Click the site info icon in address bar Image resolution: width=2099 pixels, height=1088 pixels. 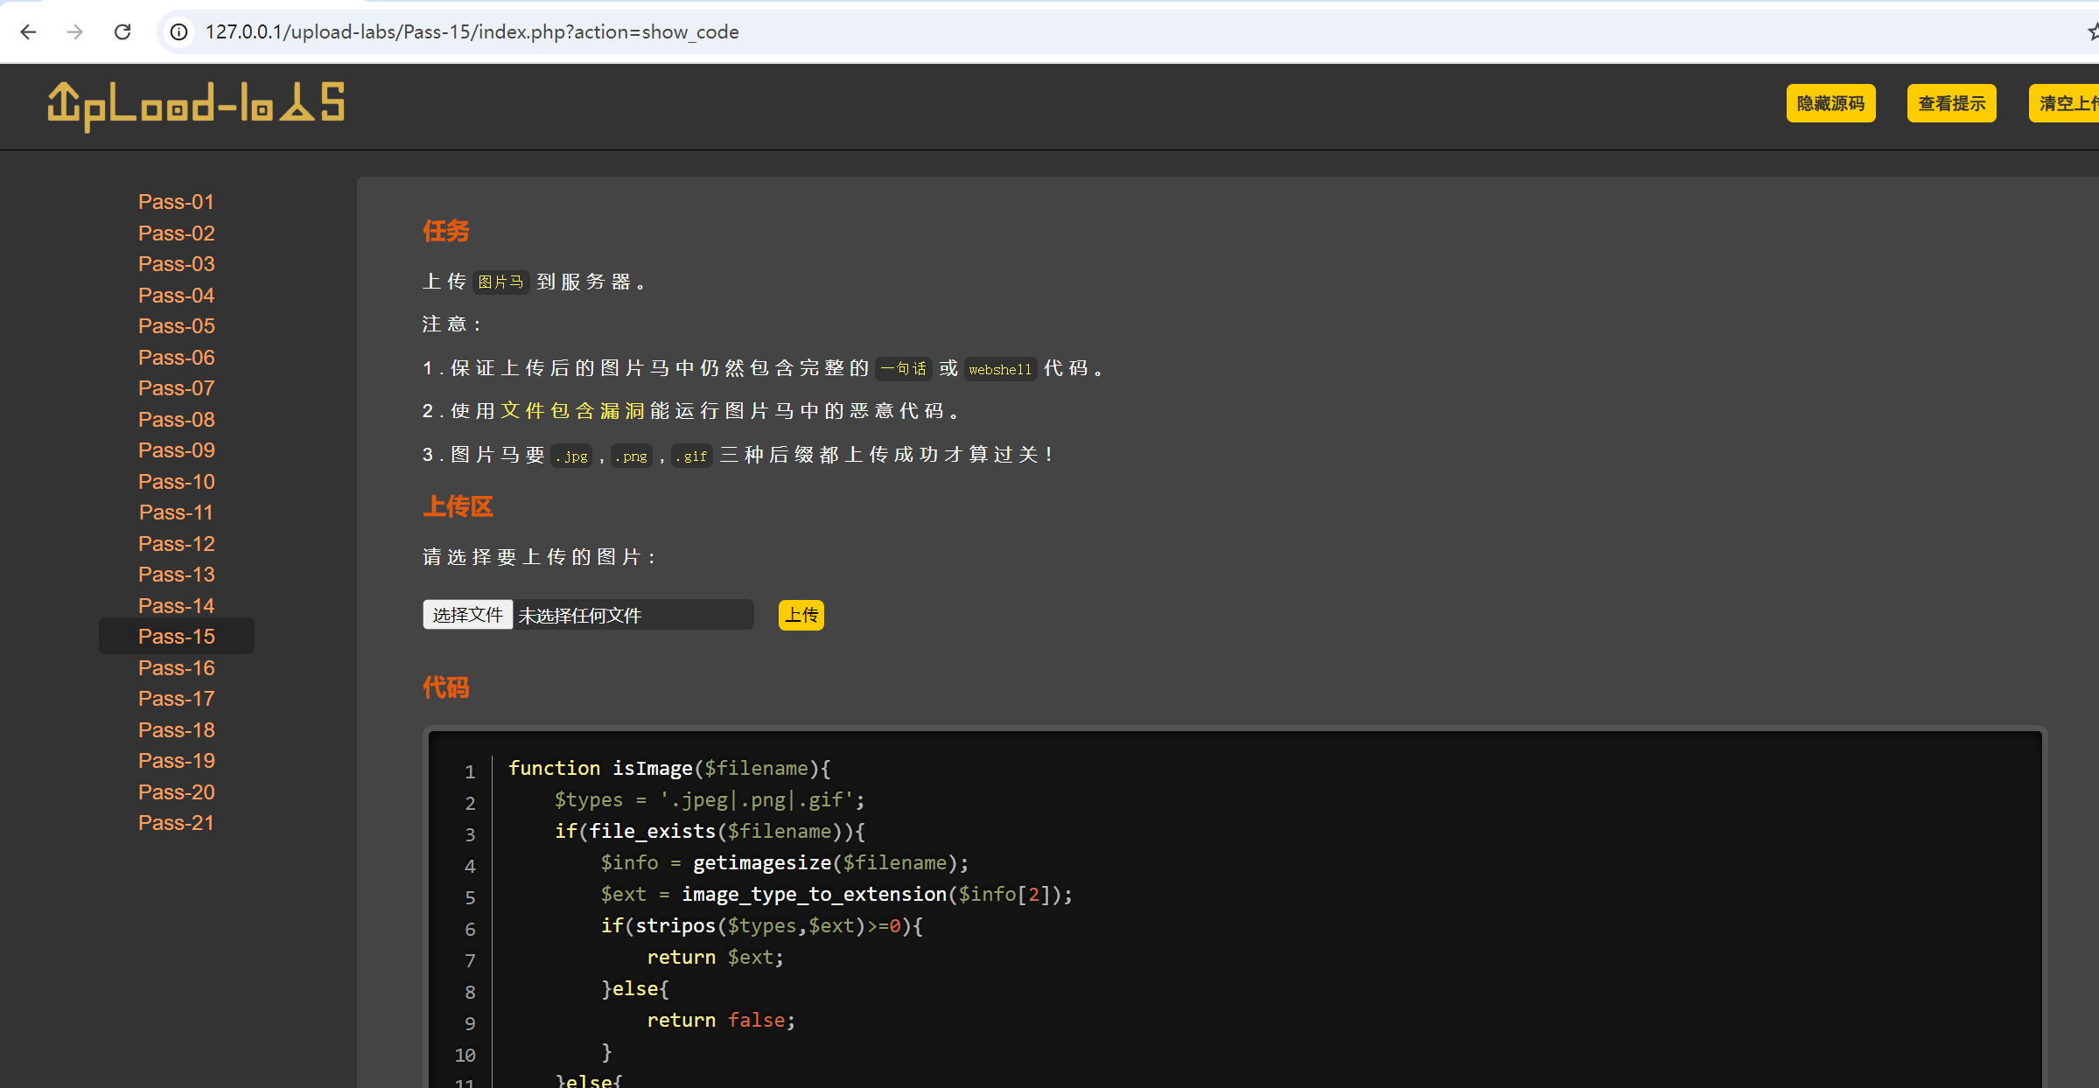coord(178,32)
